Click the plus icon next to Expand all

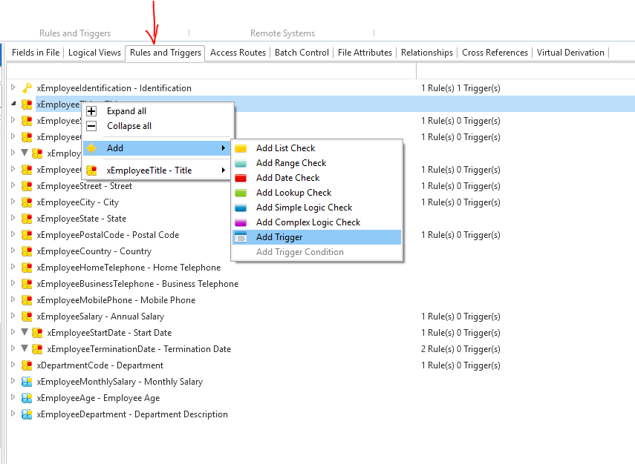[x=91, y=111]
